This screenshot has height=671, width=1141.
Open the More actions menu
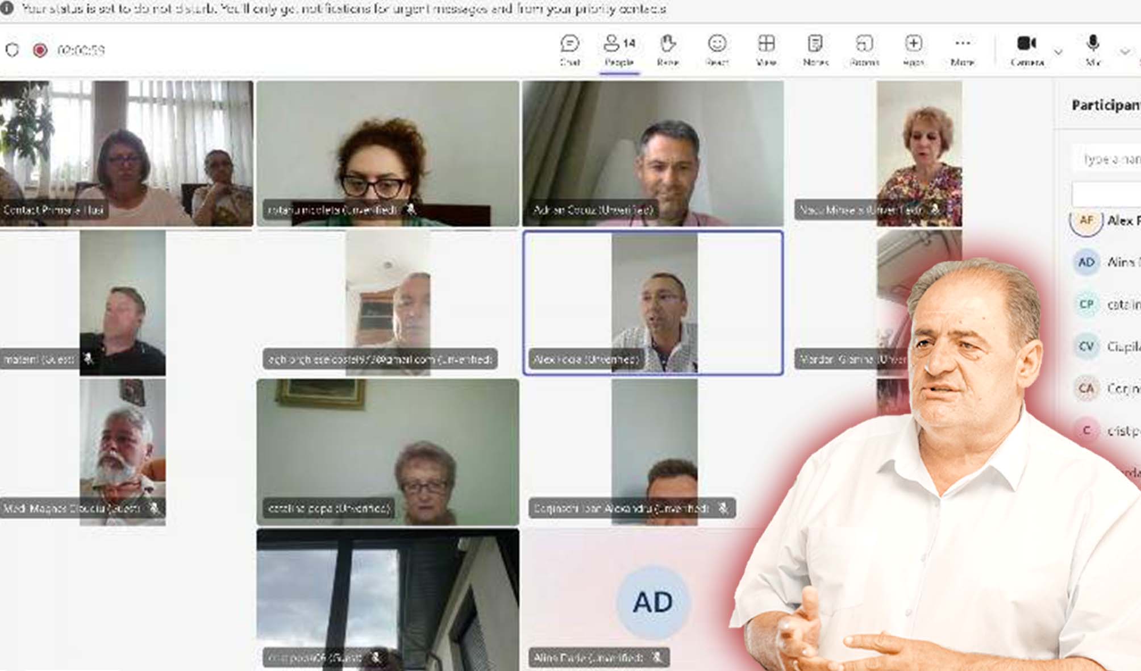tap(962, 51)
